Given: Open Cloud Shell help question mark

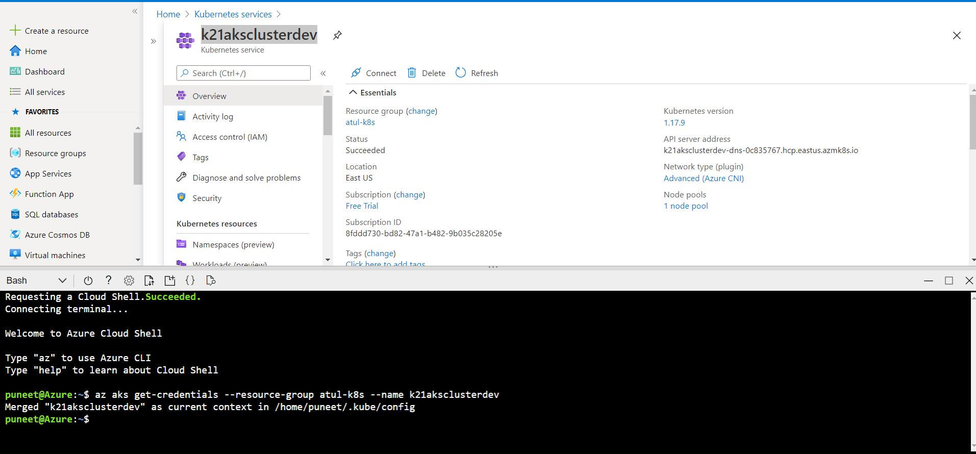Looking at the screenshot, I should (108, 281).
